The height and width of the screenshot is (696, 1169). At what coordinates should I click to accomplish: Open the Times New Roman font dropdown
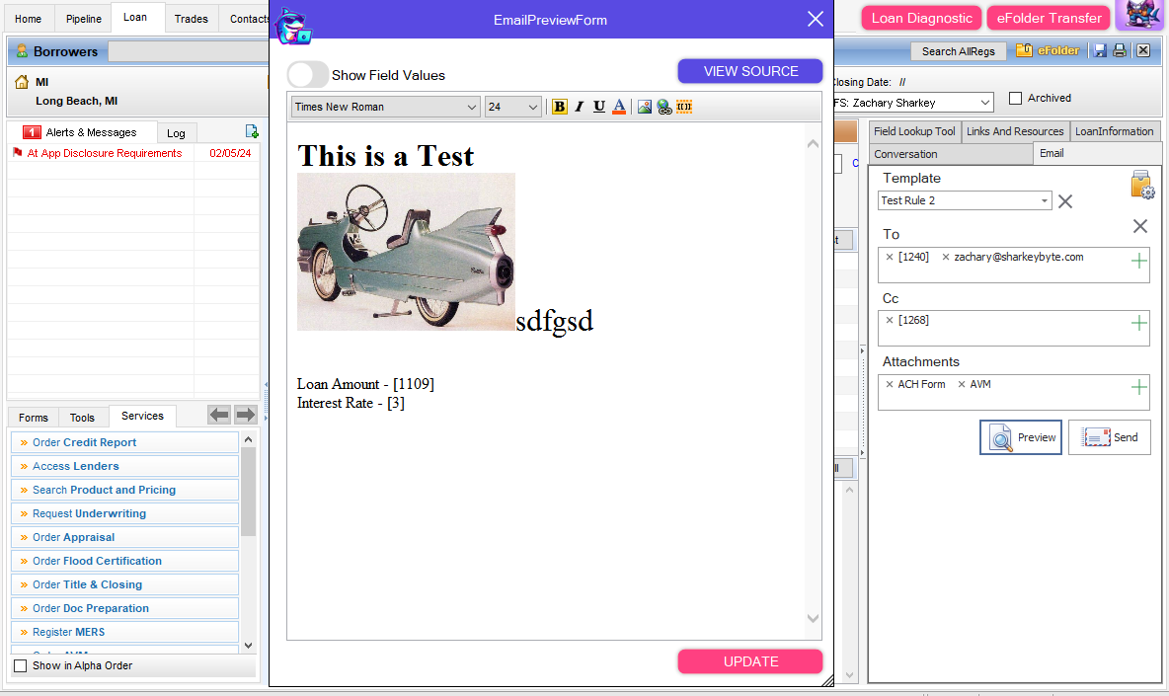(385, 107)
